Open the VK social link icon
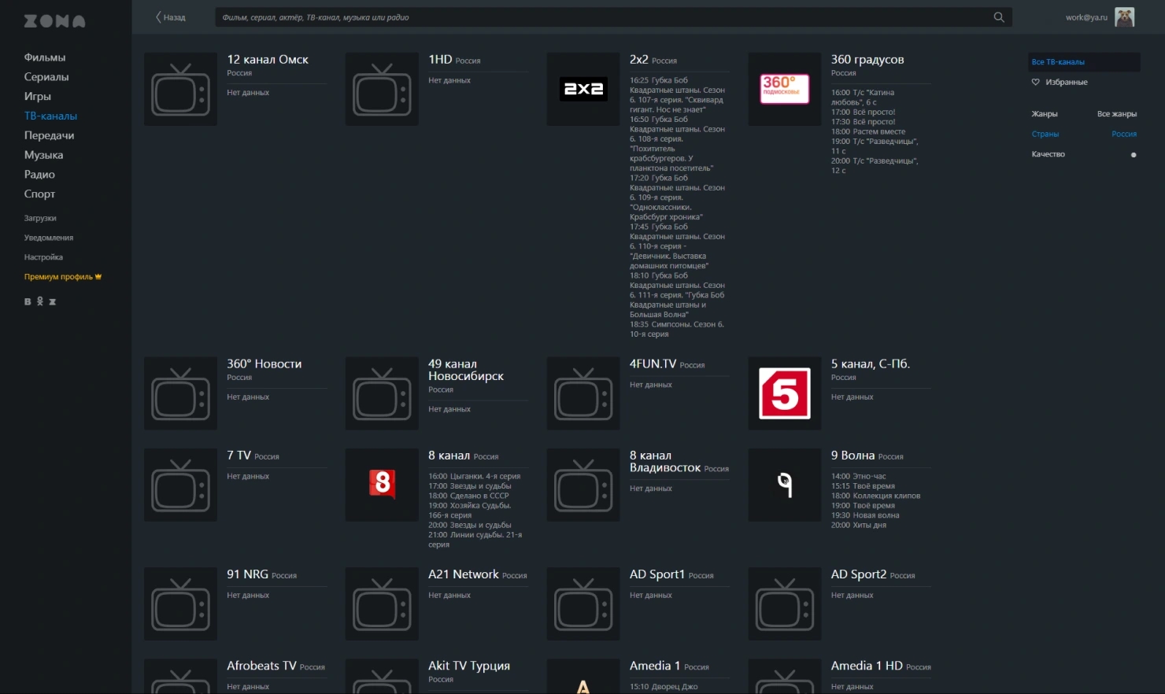This screenshot has height=694, width=1165. (x=28, y=301)
